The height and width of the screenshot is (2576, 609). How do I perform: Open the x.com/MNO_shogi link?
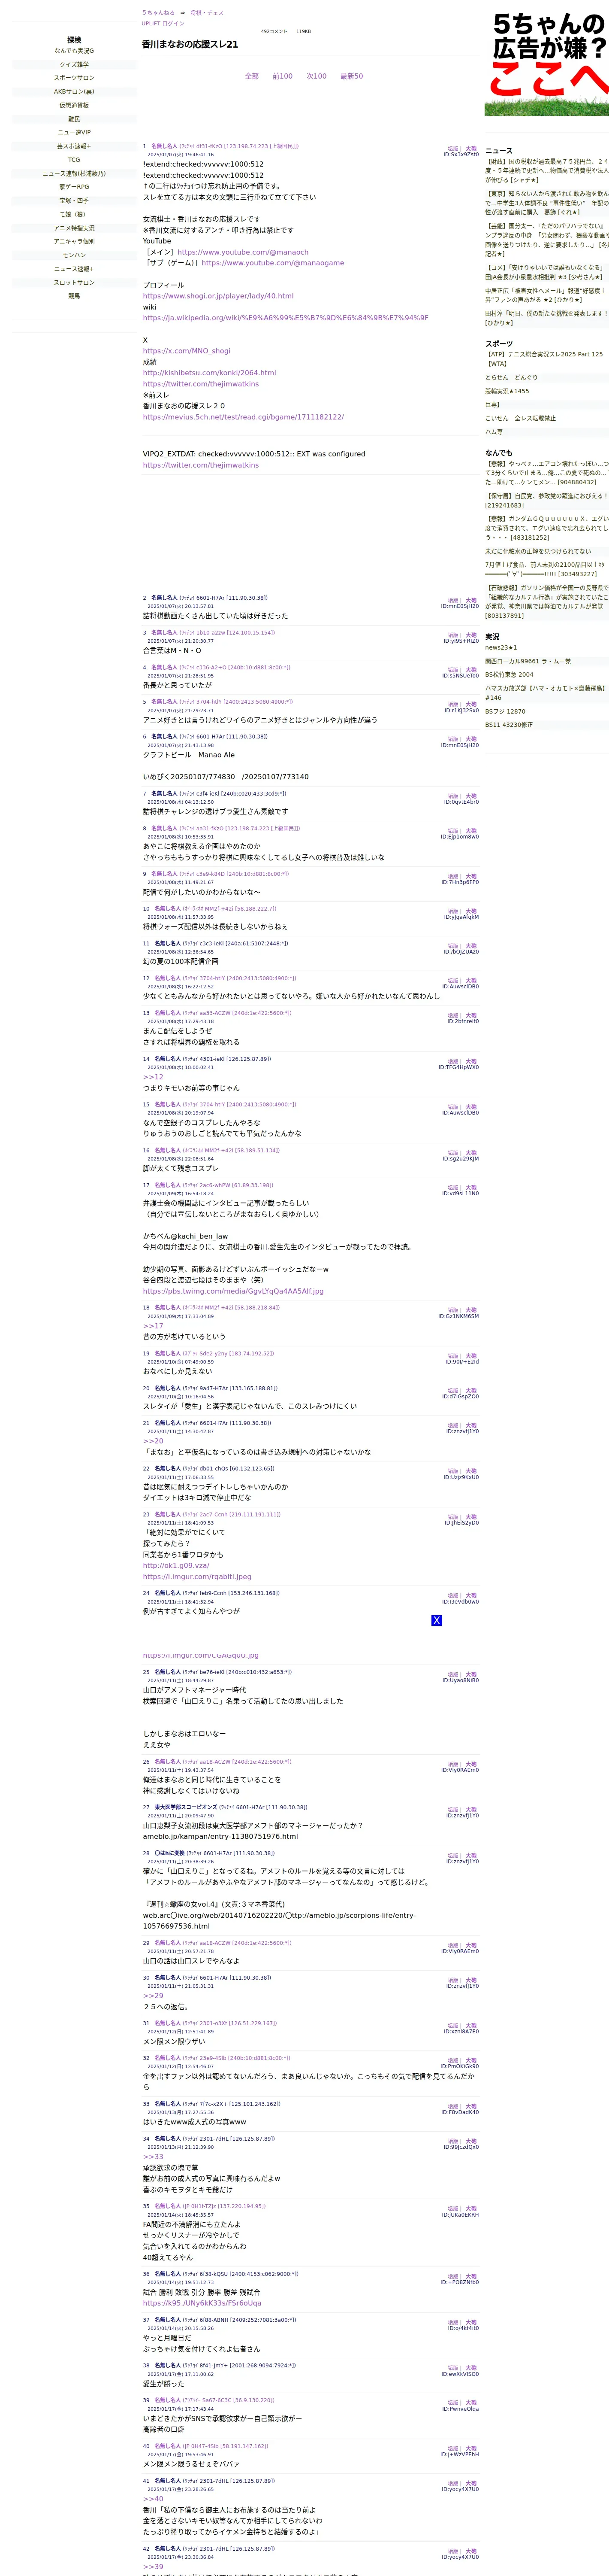click(187, 351)
